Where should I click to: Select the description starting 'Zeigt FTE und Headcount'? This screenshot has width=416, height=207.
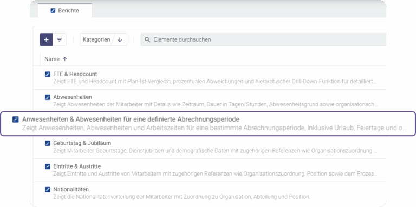214,81
